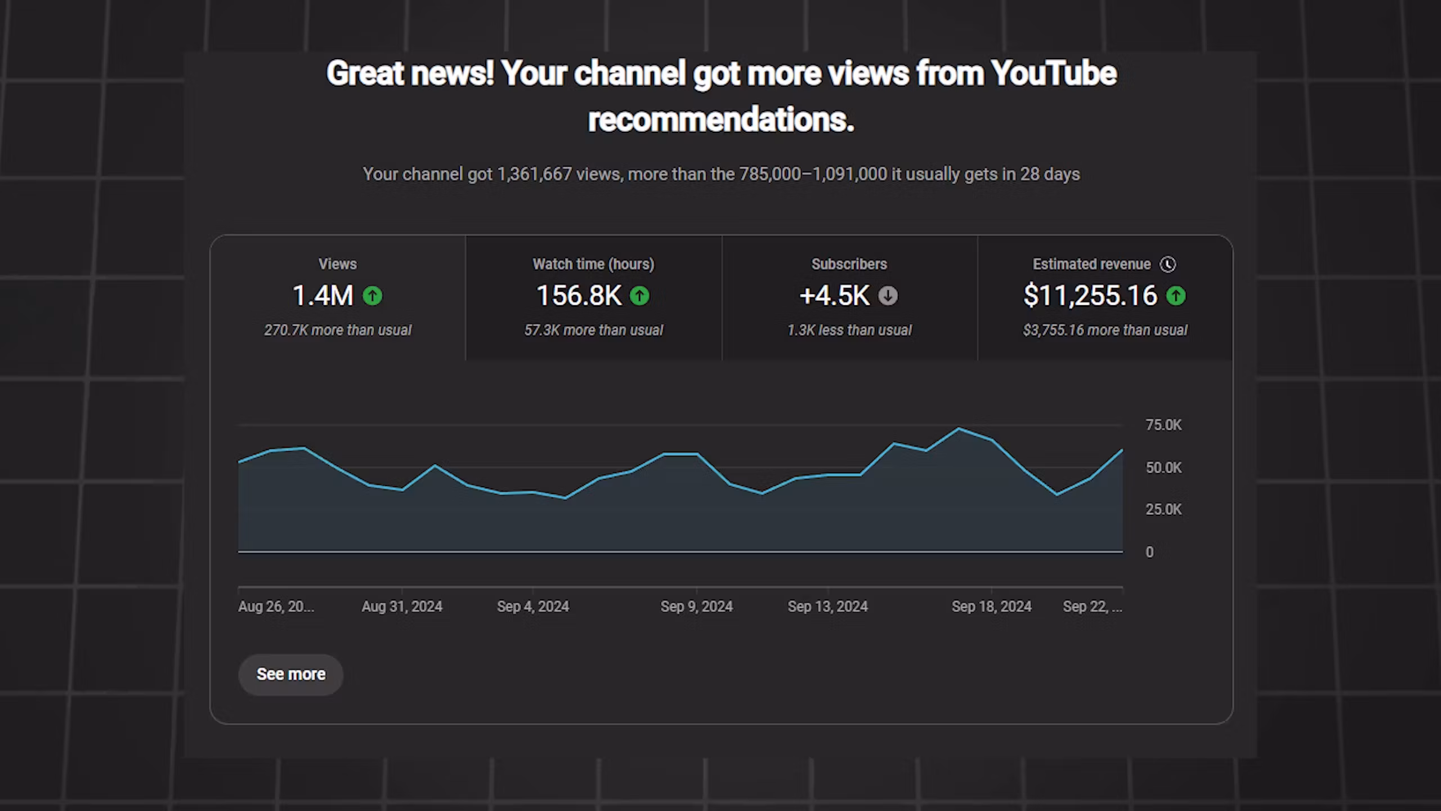The height and width of the screenshot is (811, 1441).
Task: Click the green up arrow beside Estimated revenue
Action: tap(1175, 296)
